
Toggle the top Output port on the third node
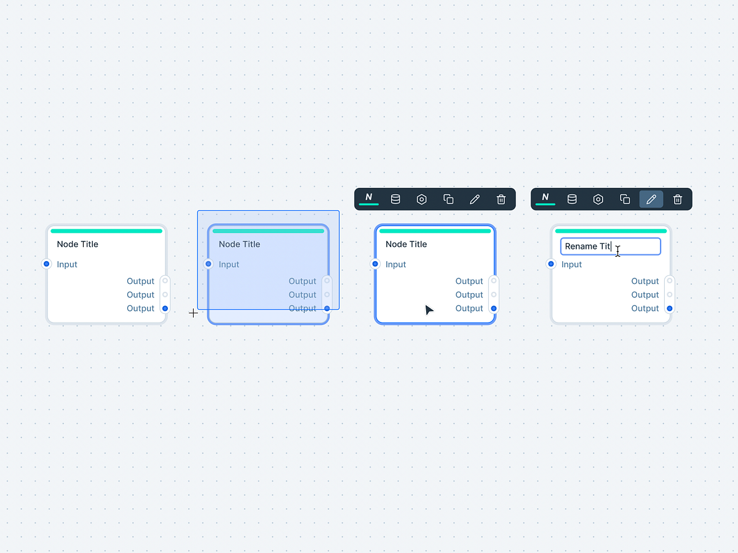tap(494, 281)
